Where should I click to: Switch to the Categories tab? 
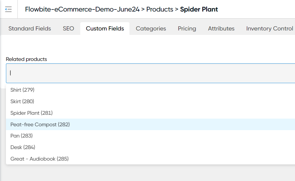pos(151,29)
